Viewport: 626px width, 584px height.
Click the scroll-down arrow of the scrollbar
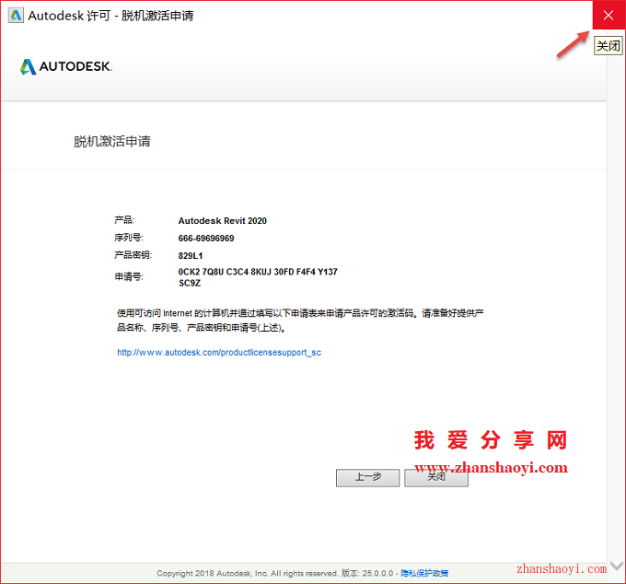[x=617, y=566]
